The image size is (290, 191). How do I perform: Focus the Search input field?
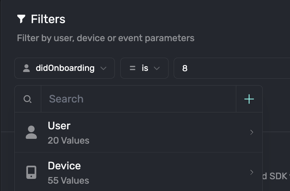138,99
